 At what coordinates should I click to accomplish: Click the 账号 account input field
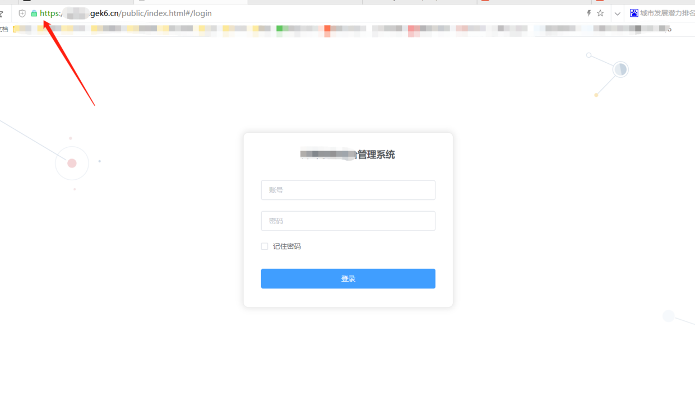point(348,190)
